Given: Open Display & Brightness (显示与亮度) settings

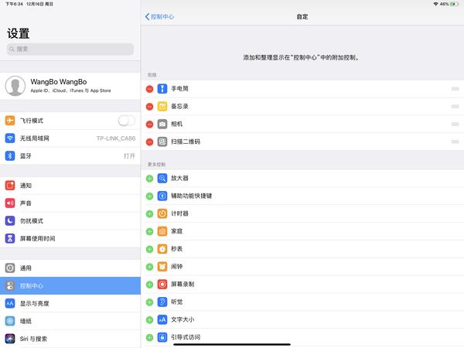Looking at the screenshot, I should (70, 304).
